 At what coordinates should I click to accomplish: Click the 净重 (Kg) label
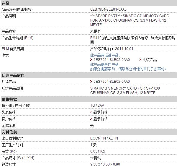pos(9,151)
